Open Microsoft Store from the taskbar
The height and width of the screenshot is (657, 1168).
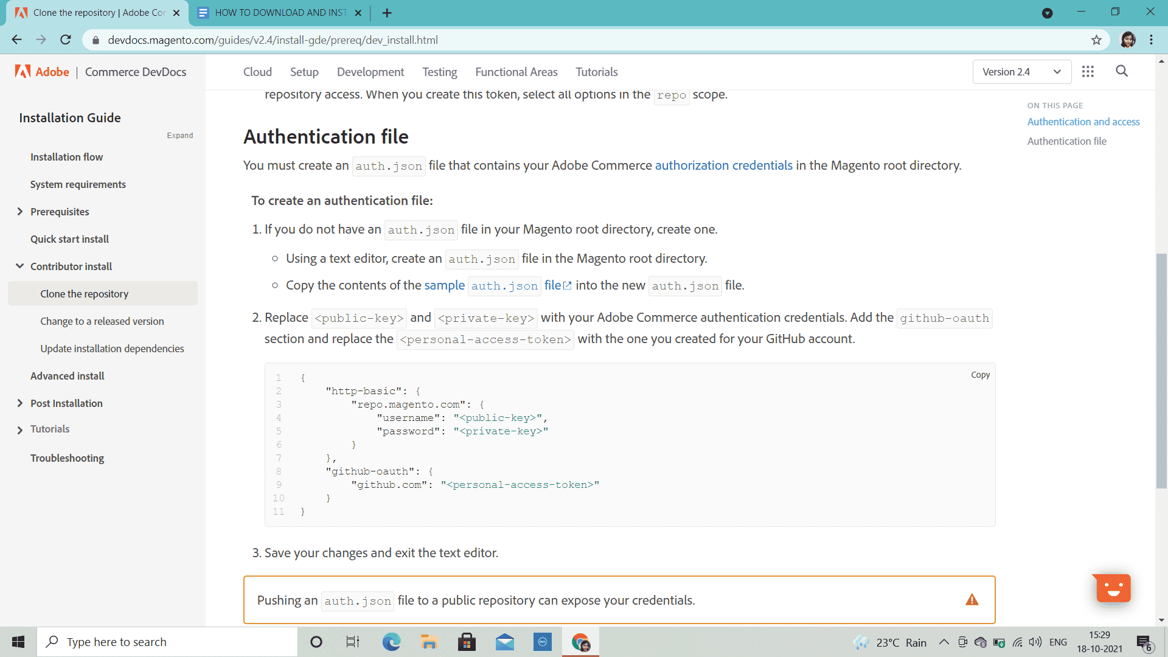coord(467,642)
